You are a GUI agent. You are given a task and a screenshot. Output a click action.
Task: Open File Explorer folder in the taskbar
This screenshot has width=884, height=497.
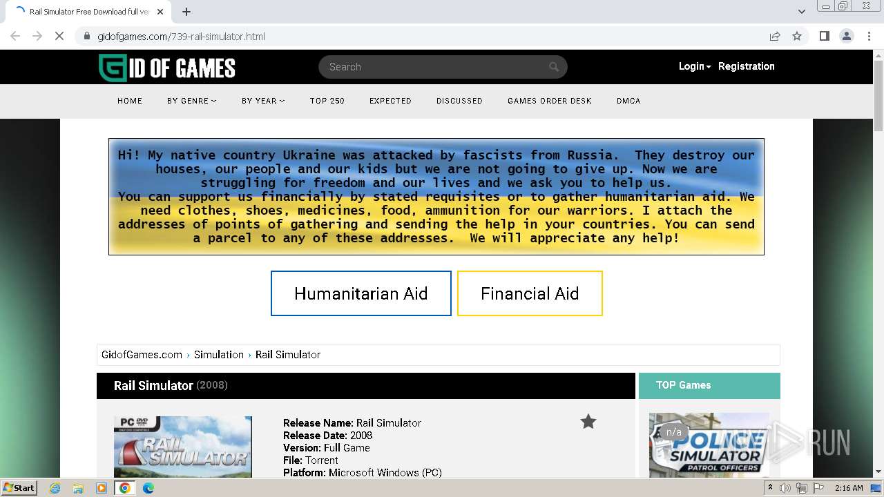(78, 488)
